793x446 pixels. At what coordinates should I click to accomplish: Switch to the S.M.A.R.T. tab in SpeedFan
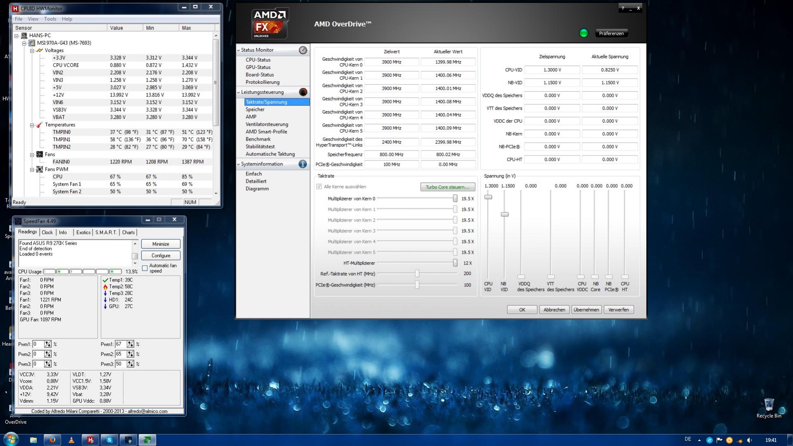(106, 233)
